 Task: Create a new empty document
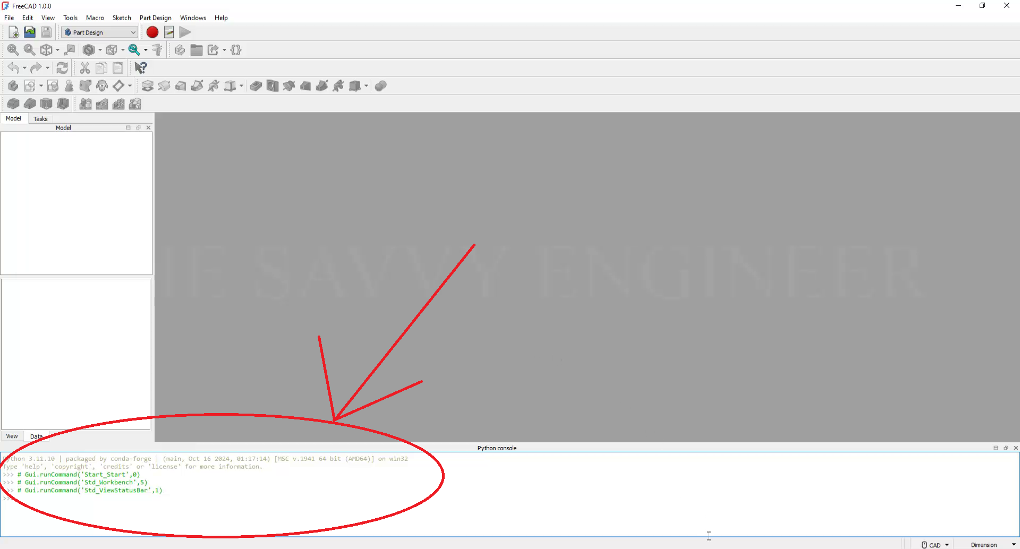(x=13, y=32)
